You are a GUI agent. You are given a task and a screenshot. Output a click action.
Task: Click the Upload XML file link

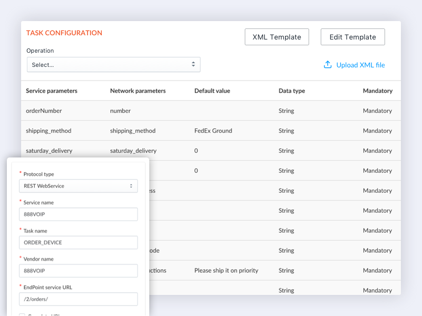coord(360,65)
